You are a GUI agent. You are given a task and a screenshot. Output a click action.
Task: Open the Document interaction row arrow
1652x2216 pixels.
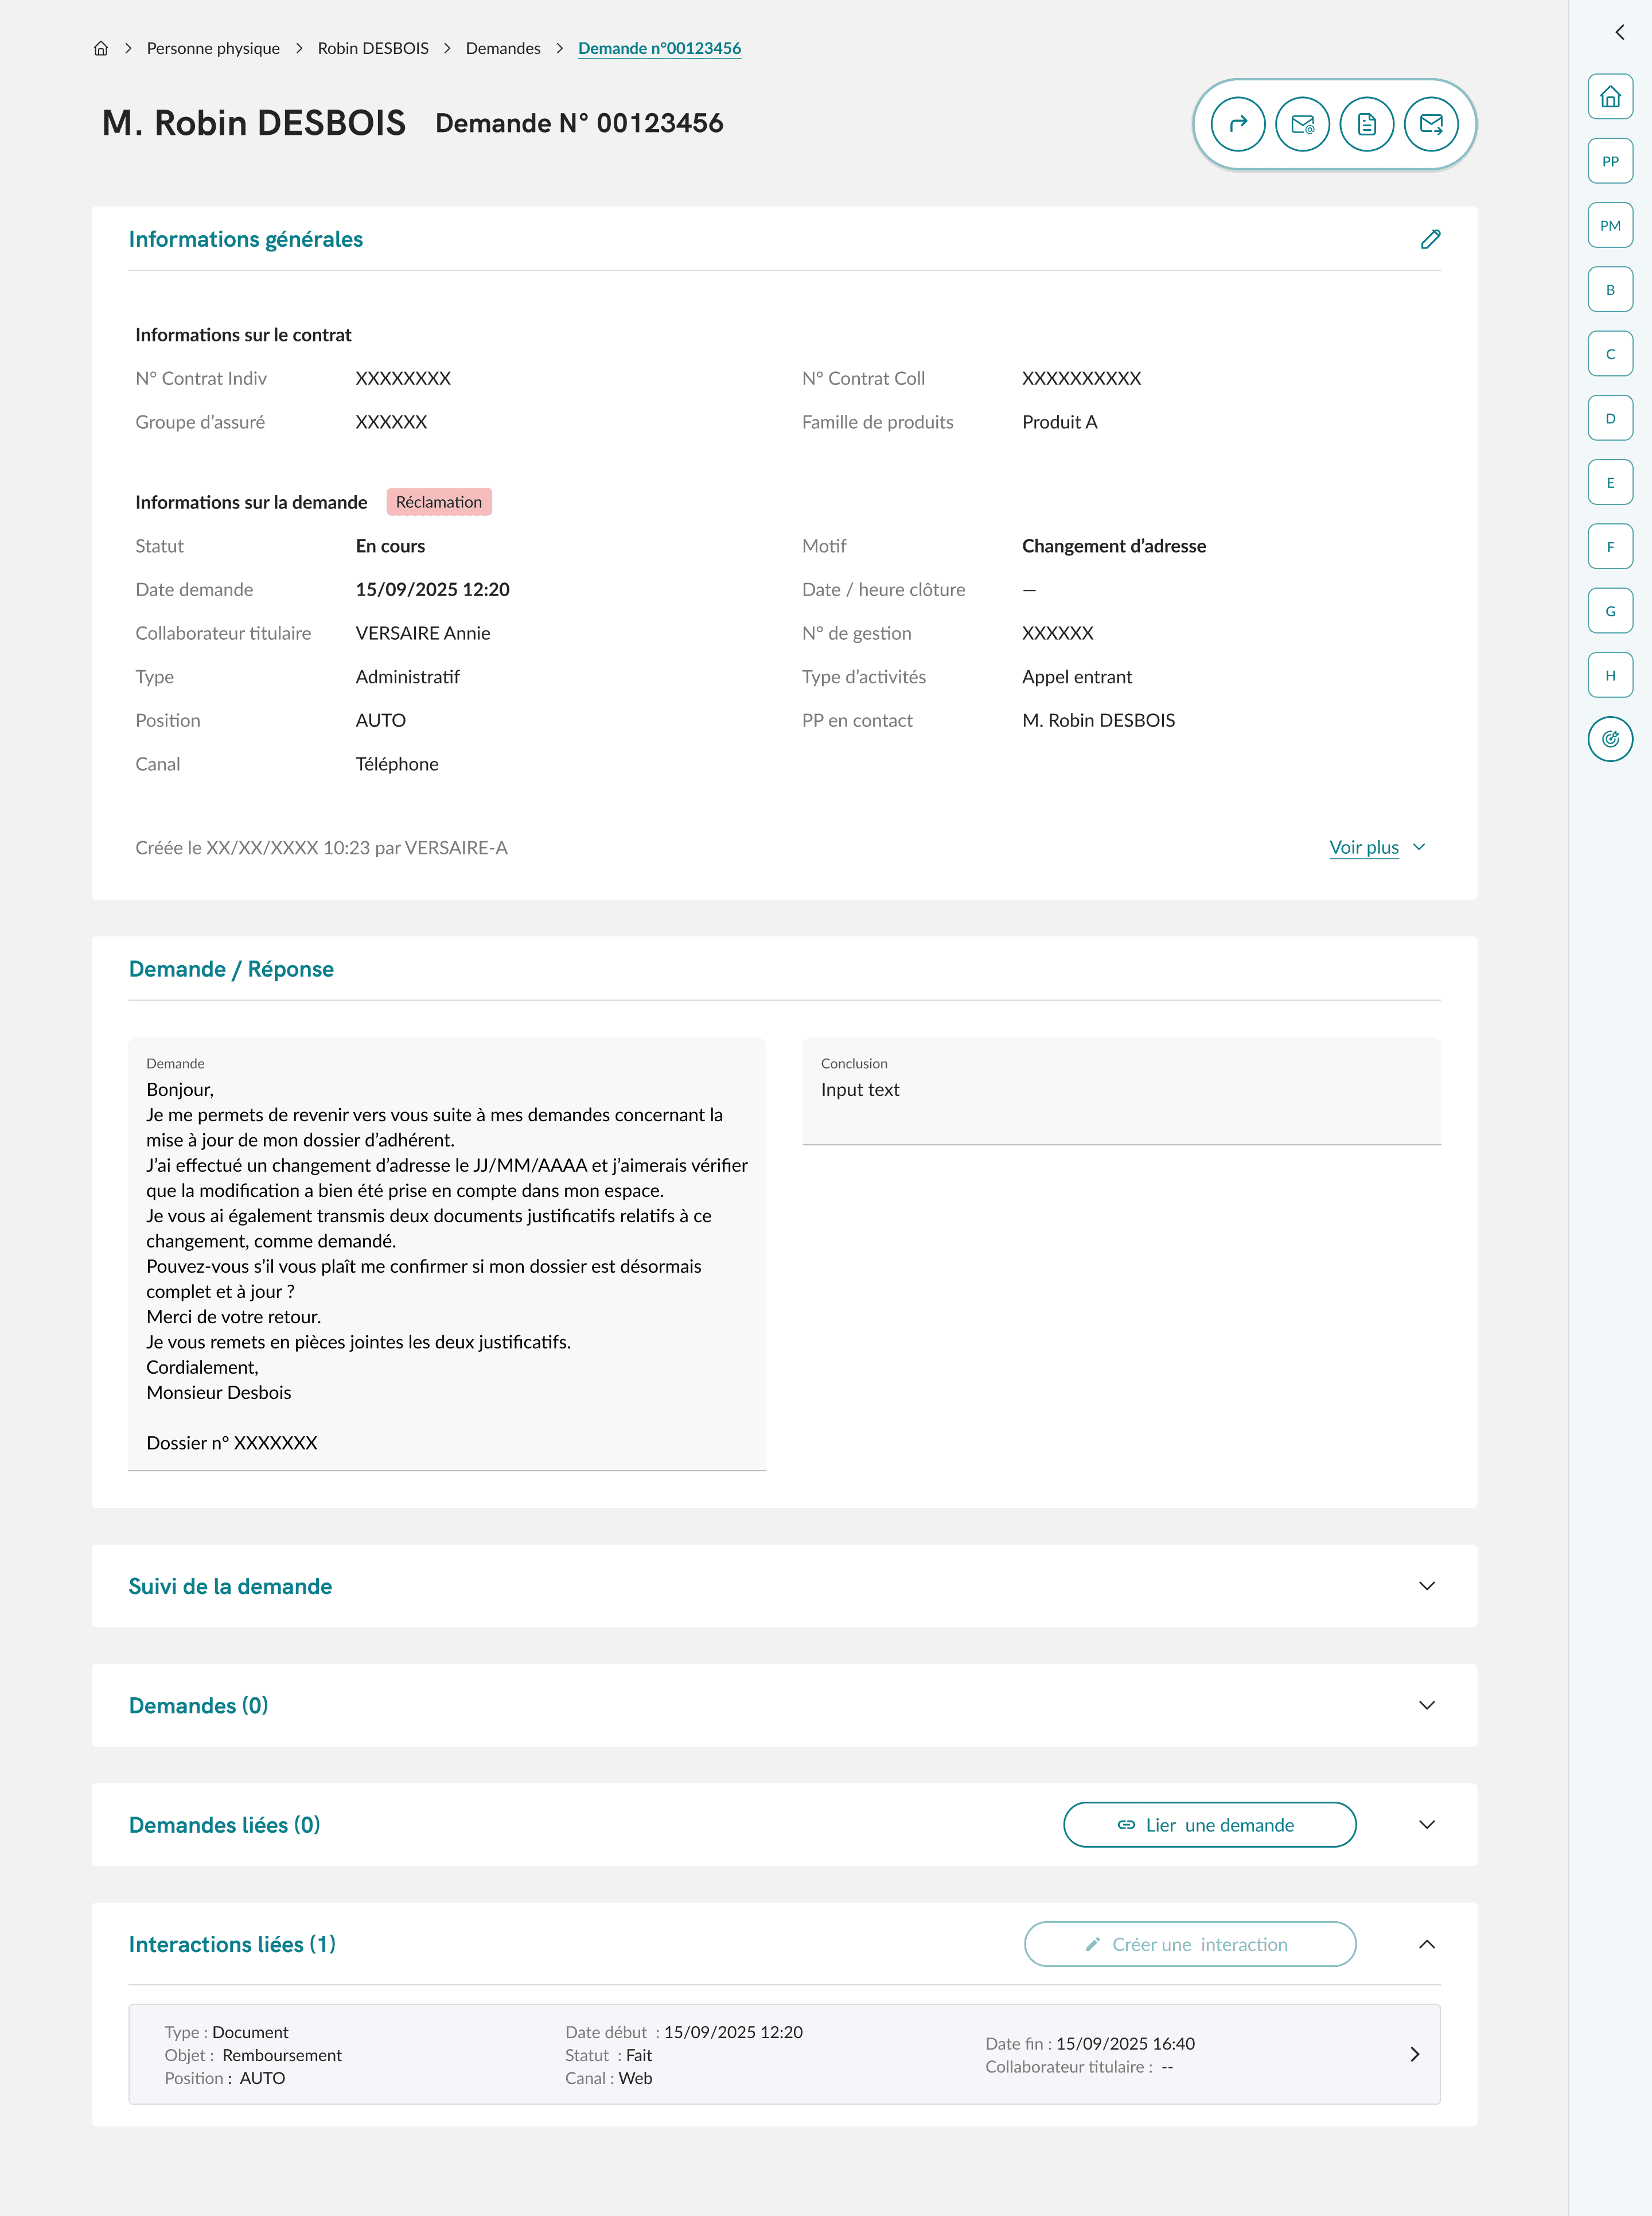click(1414, 2054)
